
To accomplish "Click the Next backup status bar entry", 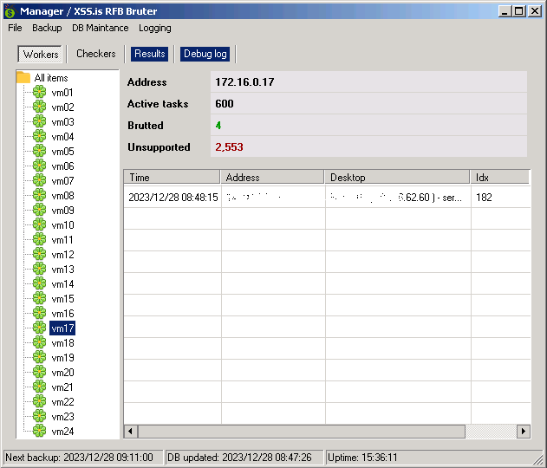I will click(x=83, y=458).
